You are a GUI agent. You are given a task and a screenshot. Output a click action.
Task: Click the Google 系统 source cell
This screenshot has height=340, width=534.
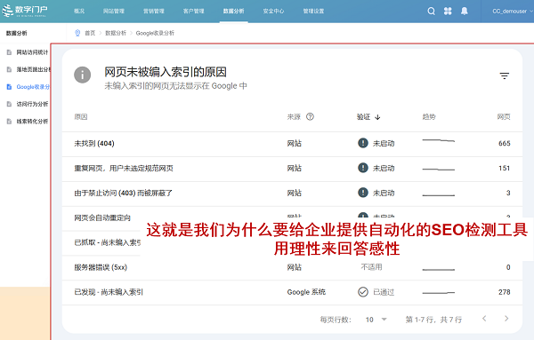tap(306, 292)
